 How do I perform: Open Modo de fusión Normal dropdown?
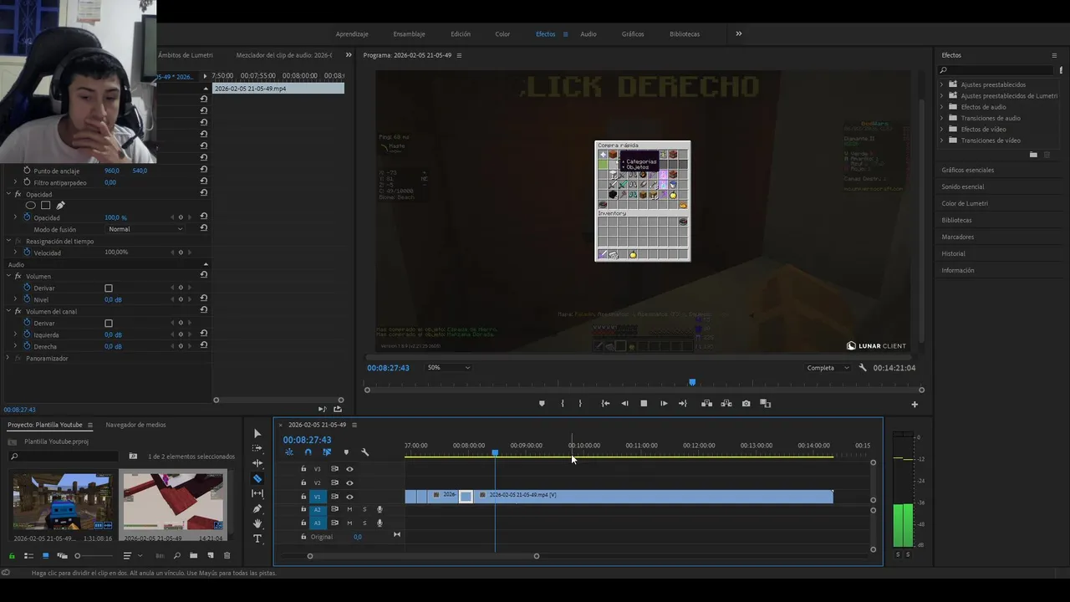(145, 229)
